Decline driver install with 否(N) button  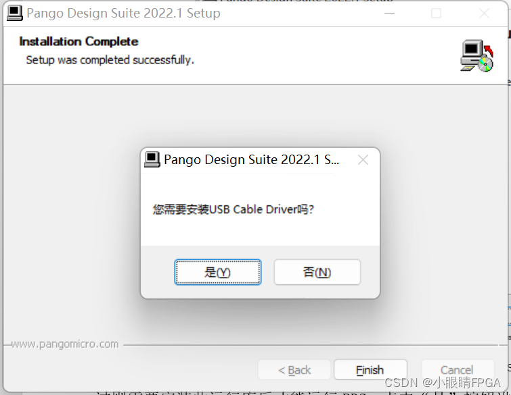[x=317, y=272]
